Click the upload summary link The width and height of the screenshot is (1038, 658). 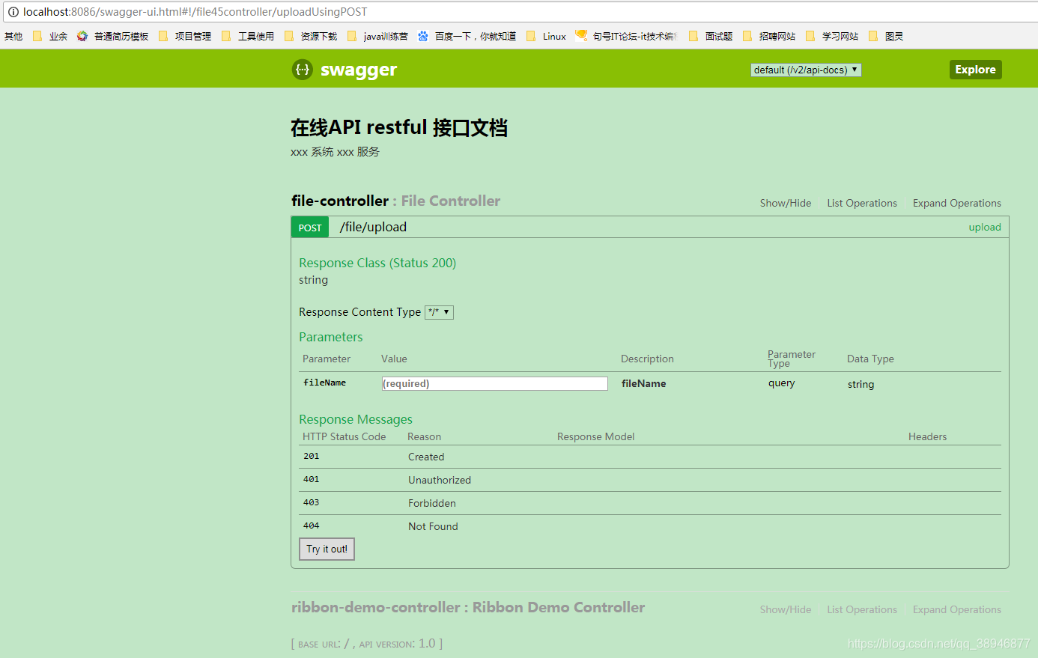pos(985,228)
